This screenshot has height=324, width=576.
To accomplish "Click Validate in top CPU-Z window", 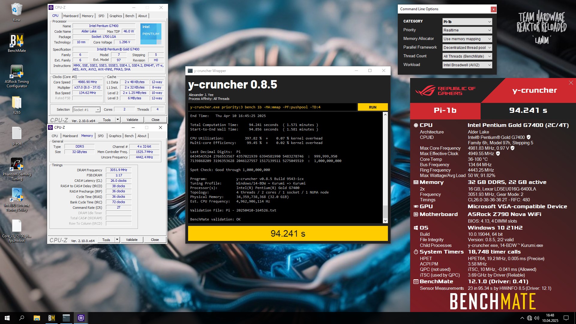I will (132, 120).
